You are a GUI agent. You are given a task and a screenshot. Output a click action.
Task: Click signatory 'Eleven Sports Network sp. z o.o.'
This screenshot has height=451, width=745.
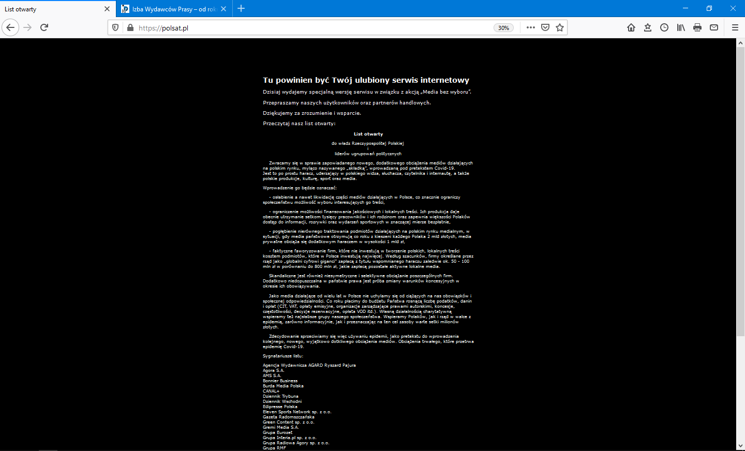point(297,412)
